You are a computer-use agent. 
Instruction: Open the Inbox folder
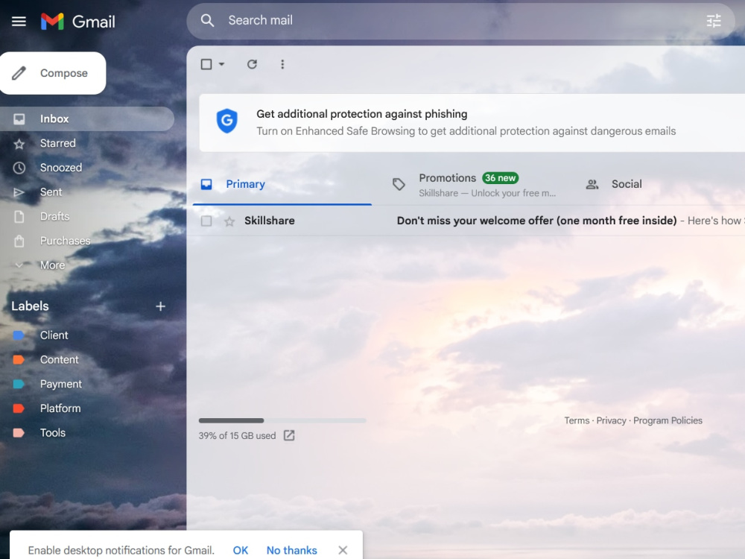click(x=87, y=119)
